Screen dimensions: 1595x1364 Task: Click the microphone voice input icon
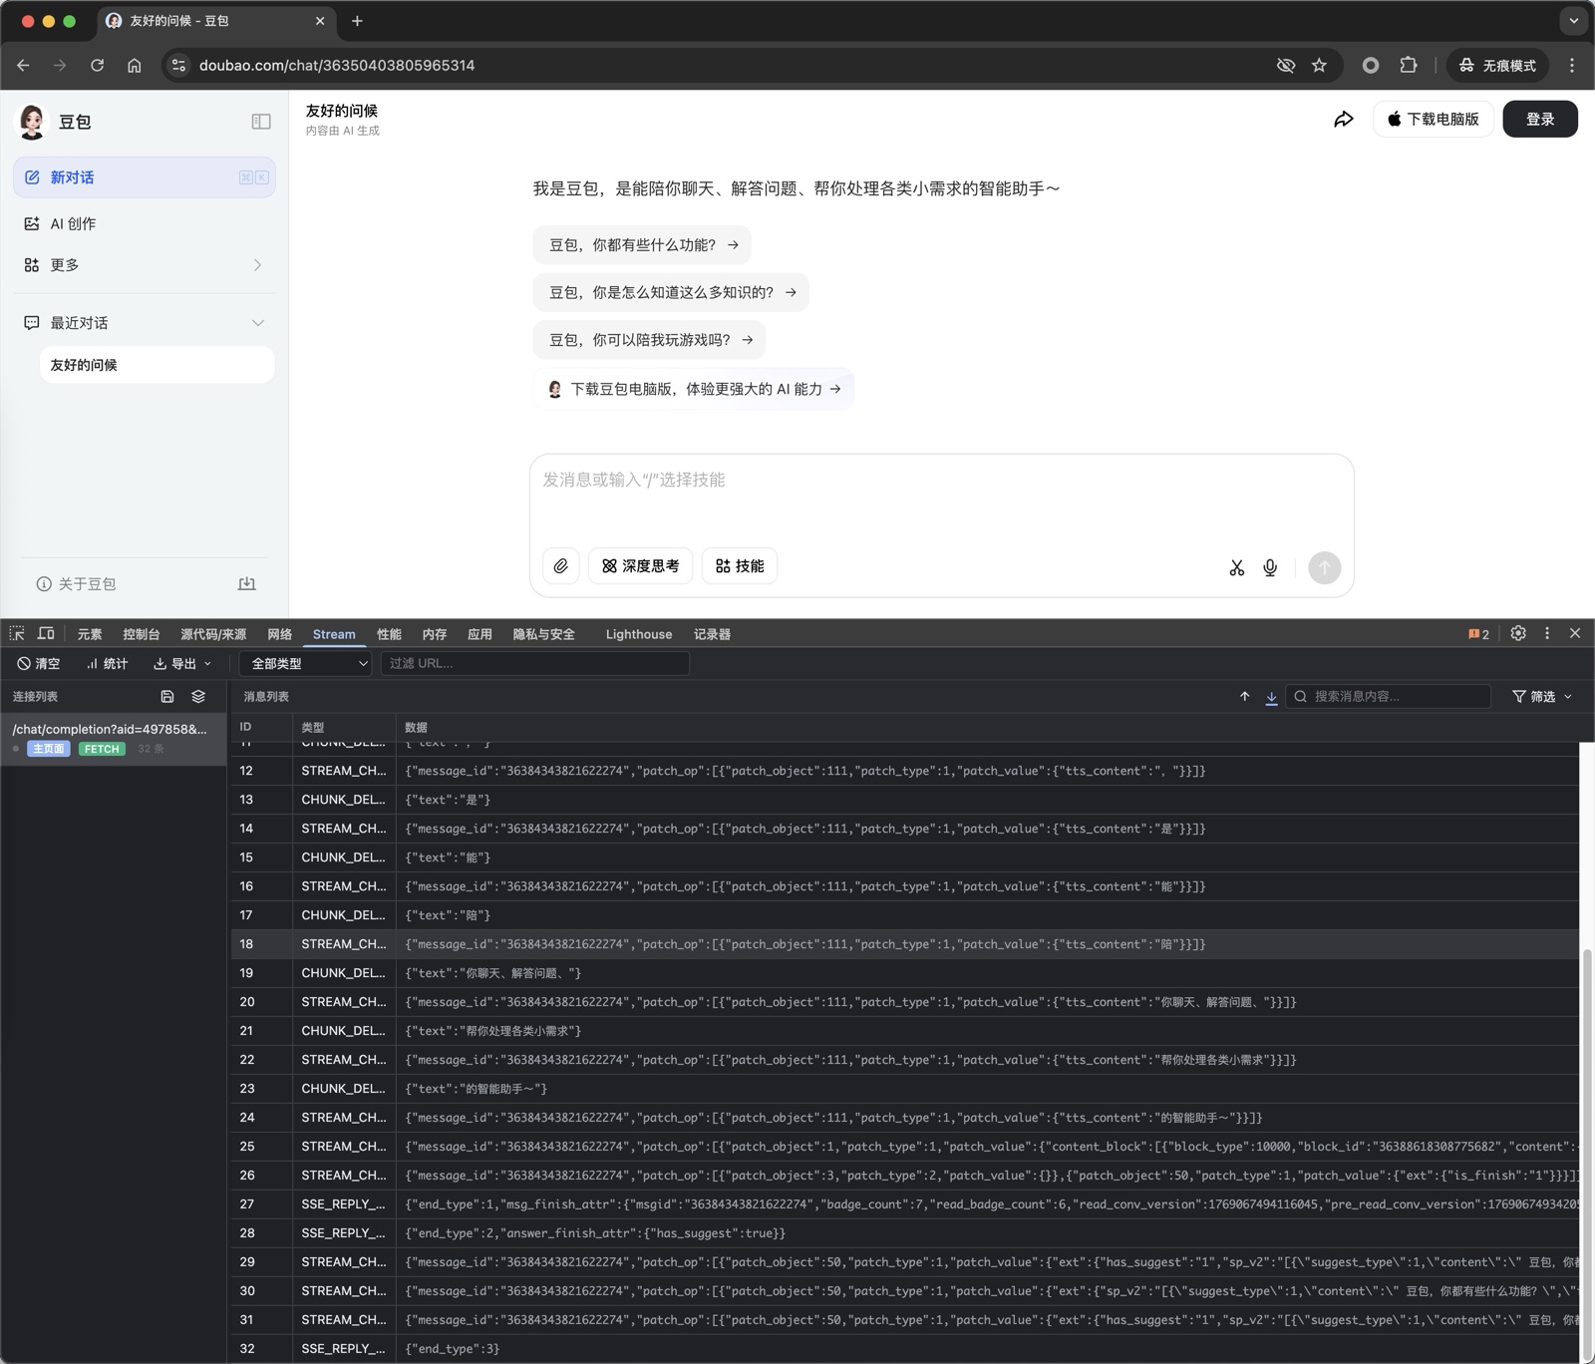coord(1270,567)
